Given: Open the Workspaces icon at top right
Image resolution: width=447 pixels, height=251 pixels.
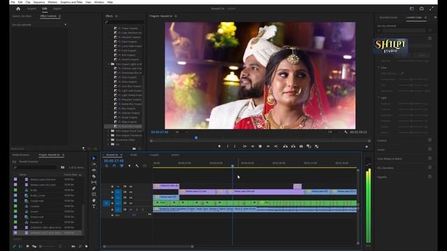Looking at the screenshot, I should tap(411, 9).
